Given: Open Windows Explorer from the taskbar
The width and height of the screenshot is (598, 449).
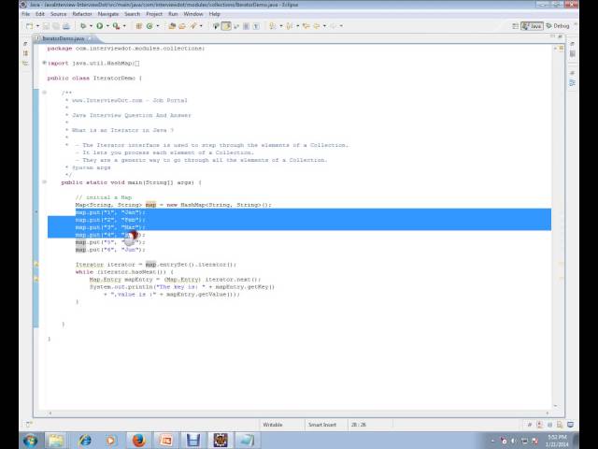Looking at the screenshot, I should [x=55, y=441].
